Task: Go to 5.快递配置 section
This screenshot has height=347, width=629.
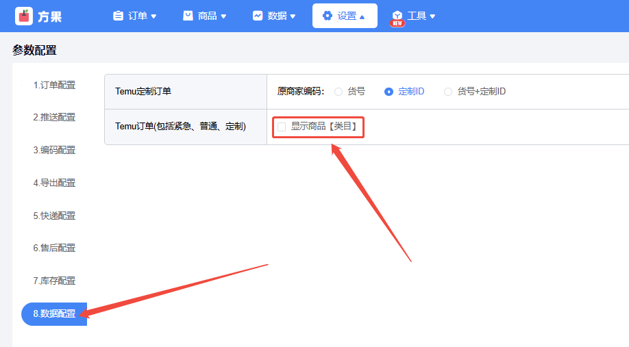Action: (54, 216)
